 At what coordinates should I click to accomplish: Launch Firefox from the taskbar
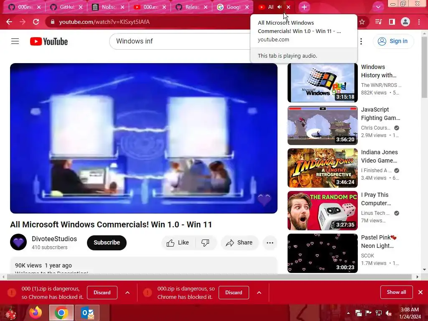pyautogui.click(x=36, y=313)
